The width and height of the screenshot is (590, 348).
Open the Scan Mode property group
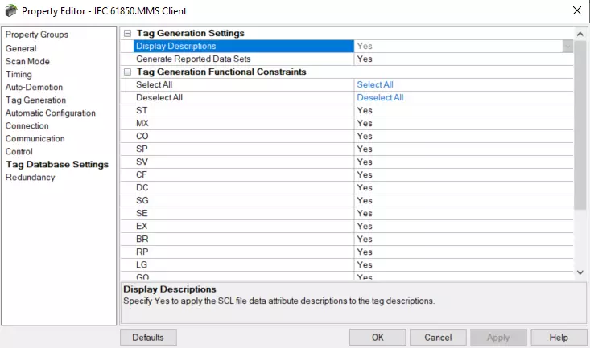coord(27,61)
